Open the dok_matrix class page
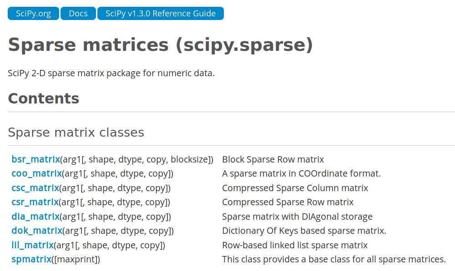Image resolution: width=455 pixels, height=271 pixels. (37, 231)
